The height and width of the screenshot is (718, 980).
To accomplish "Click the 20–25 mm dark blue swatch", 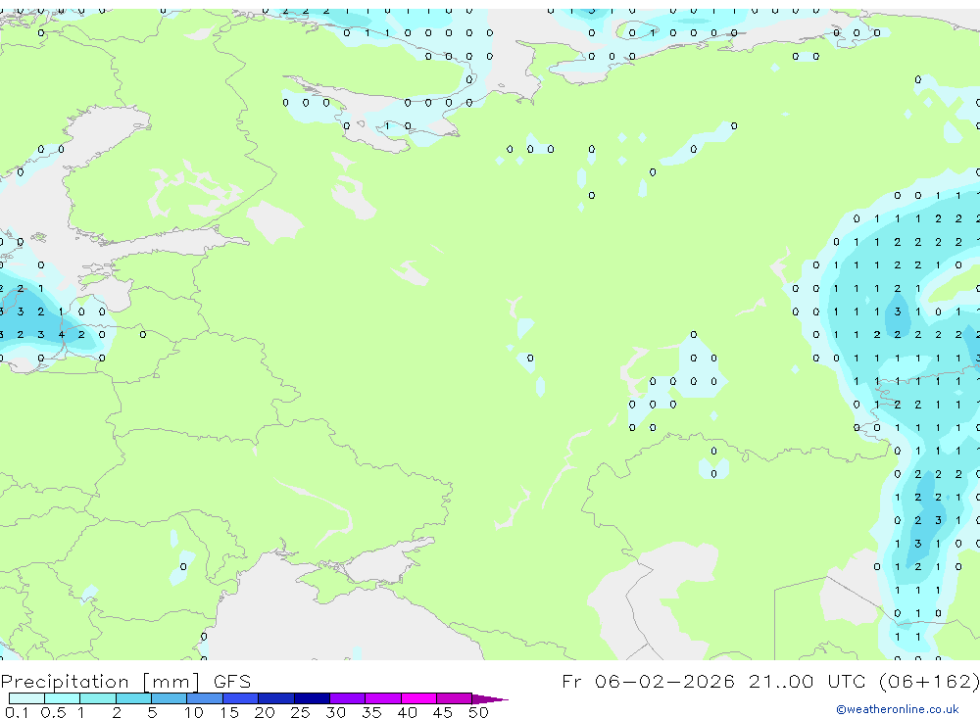I will (275, 698).
